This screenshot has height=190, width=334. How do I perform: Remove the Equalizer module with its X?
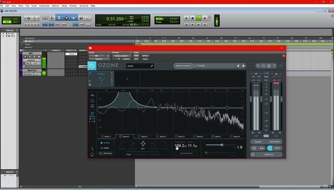point(111,73)
